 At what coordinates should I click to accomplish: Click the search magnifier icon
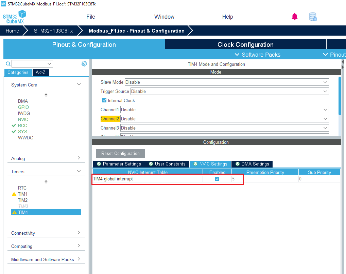tap(8, 64)
